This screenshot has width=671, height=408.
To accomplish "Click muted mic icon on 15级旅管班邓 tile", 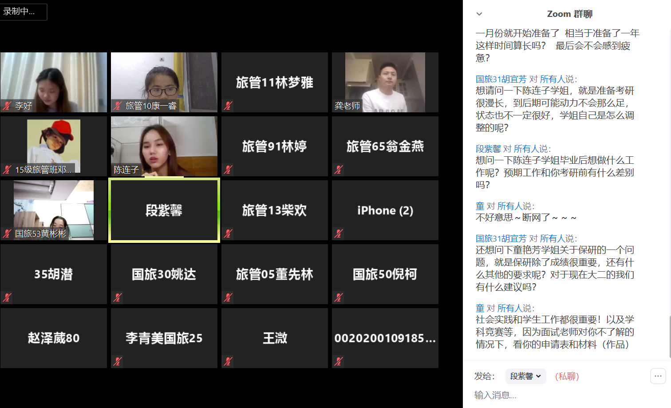I will tap(7, 170).
